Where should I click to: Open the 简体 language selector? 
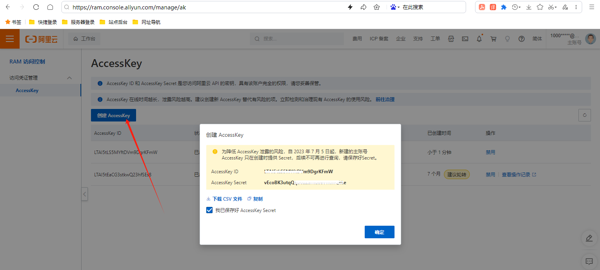(x=537, y=39)
